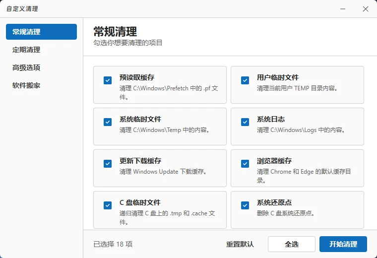Screen dimensions: 377x258
Task: Click the .tmp 和 .cache description text
Action: [167, 218]
